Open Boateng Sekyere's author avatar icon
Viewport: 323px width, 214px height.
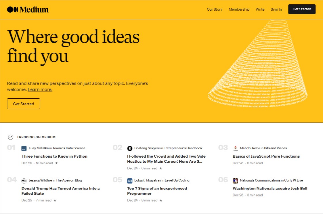(130, 148)
